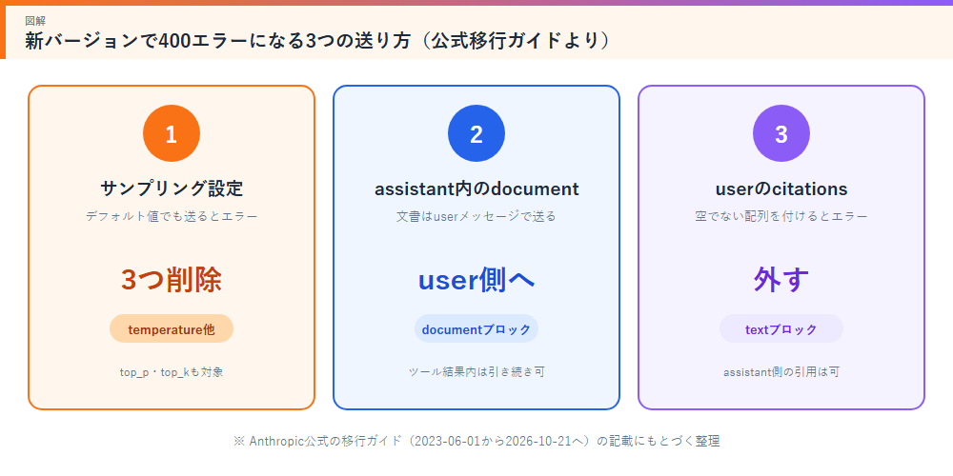
Task: Click the subtitle '空でない配列を付けるとエラー'
Action: point(781,216)
